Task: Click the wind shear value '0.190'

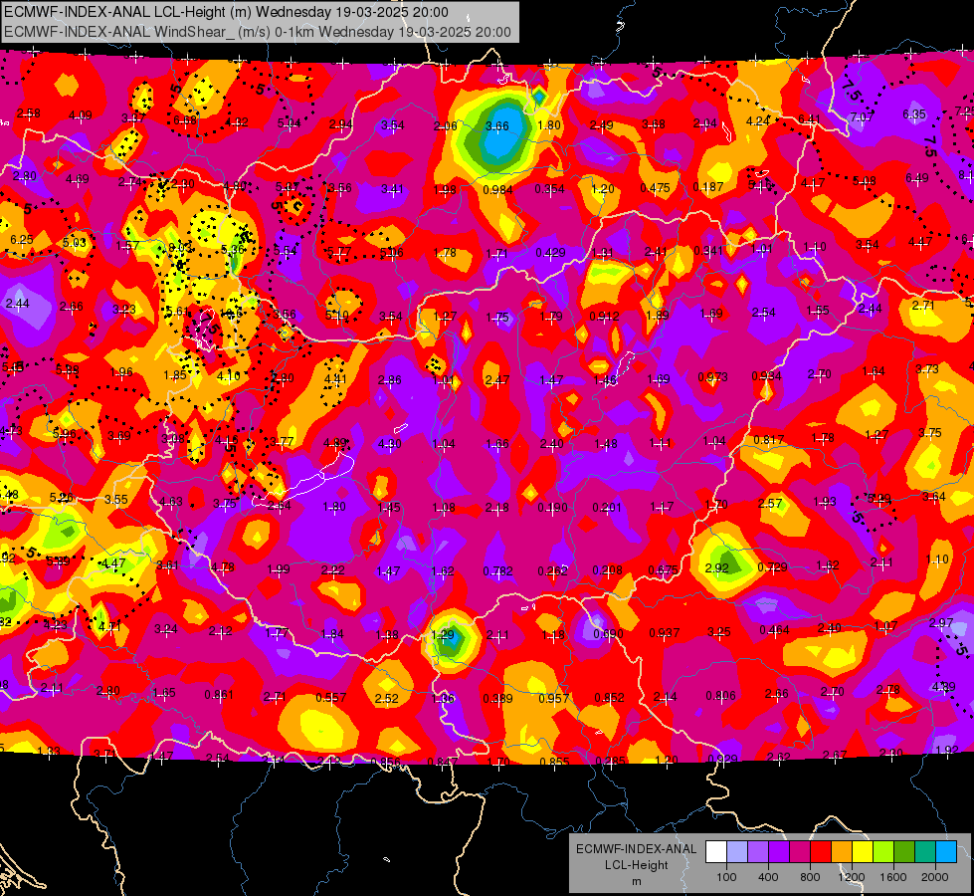Action: [x=552, y=508]
